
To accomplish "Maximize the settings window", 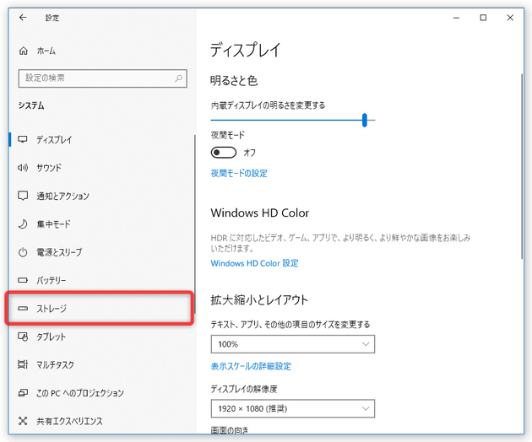I will 483,18.
